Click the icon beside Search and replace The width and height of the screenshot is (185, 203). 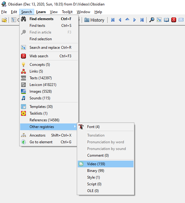pyautogui.click(x=23, y=48)
